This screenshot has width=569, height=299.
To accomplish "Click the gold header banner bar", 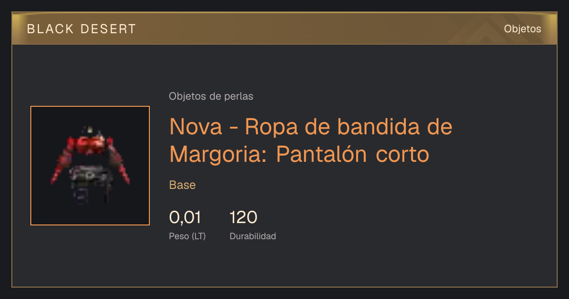I will coord(284,28).
